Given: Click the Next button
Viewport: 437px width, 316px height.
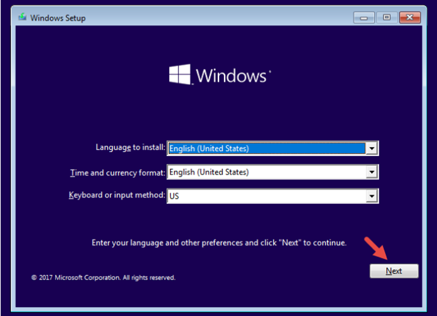Looking at the screenshot, I should [x=394, y=271].
